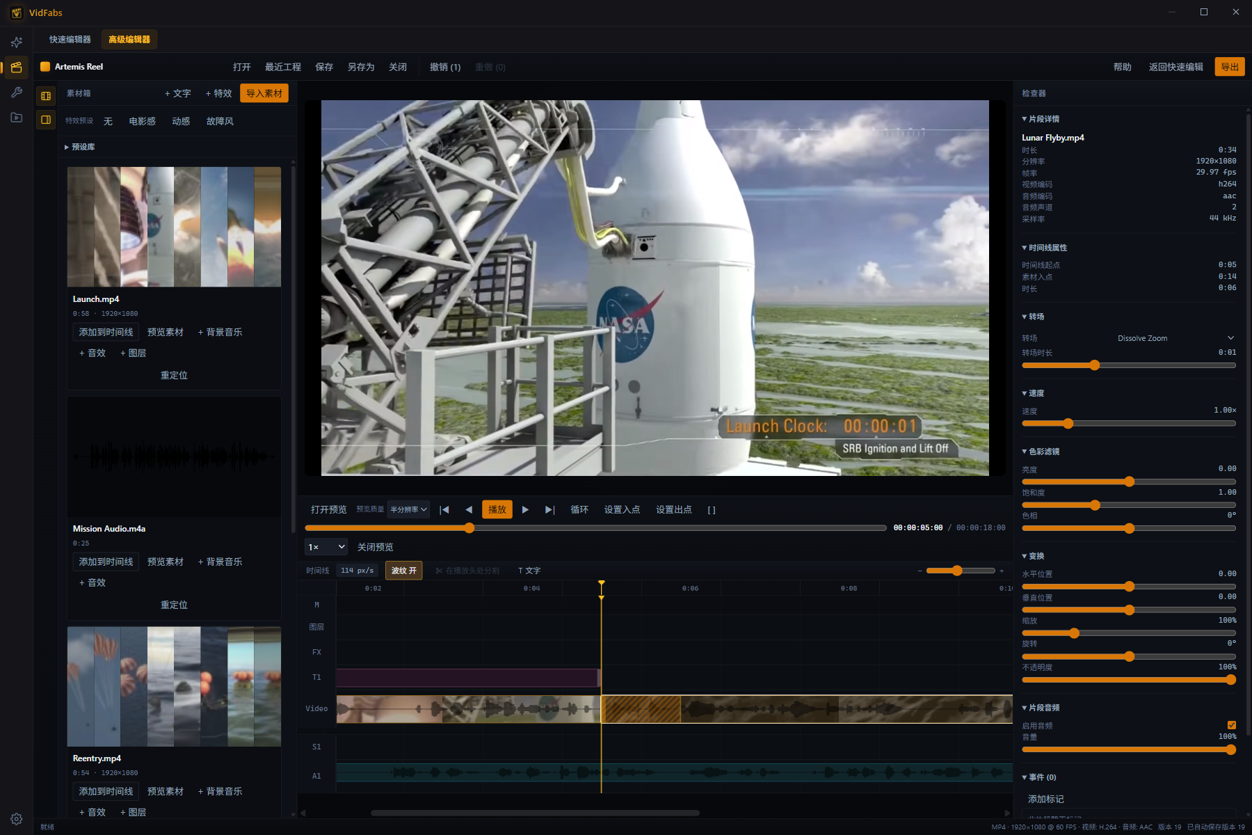The width and height of the screenshot is (1252, 835).
Task: Click the T 文字 timeline text tool
Action: click(529, 571)
